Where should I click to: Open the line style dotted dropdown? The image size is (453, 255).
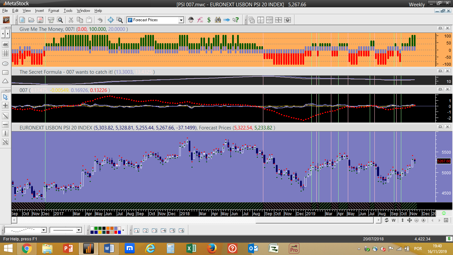43,230
